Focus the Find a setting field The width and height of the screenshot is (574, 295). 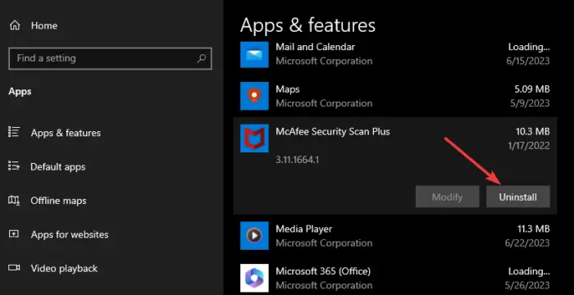tap(110, 58)
